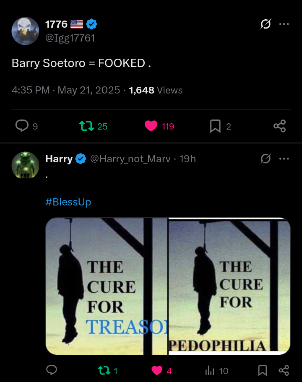The width and height of the screenshot is (302, 382).
Task: Click the 1776 profile avatar
Action: (25, 31)
